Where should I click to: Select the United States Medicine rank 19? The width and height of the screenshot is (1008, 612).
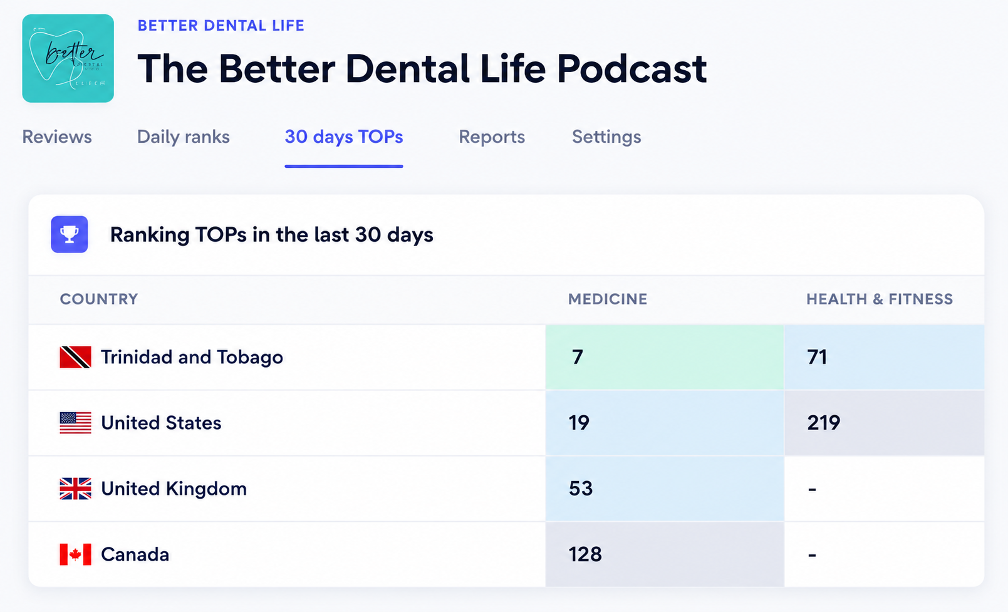pos(665,423)
